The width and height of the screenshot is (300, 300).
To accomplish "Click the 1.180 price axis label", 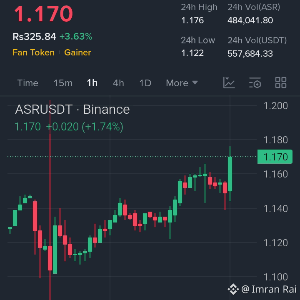I will 276,140.
